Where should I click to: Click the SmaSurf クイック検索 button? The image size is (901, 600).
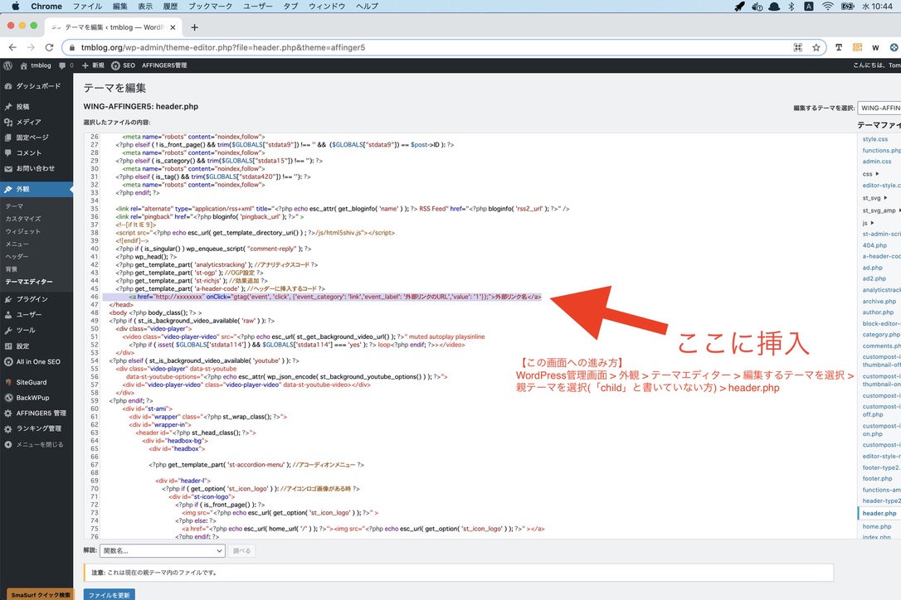40,595
